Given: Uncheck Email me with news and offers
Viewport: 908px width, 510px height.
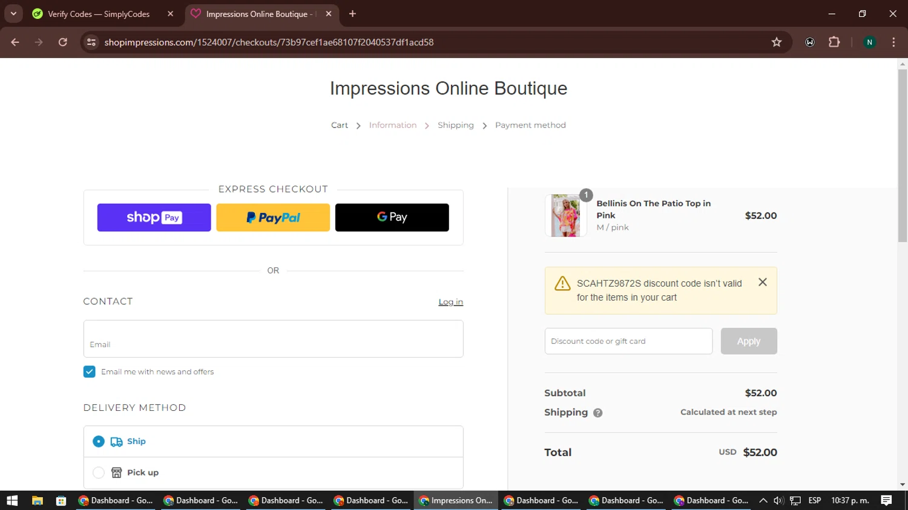Looking at the screenshot, I should (89, 371).
